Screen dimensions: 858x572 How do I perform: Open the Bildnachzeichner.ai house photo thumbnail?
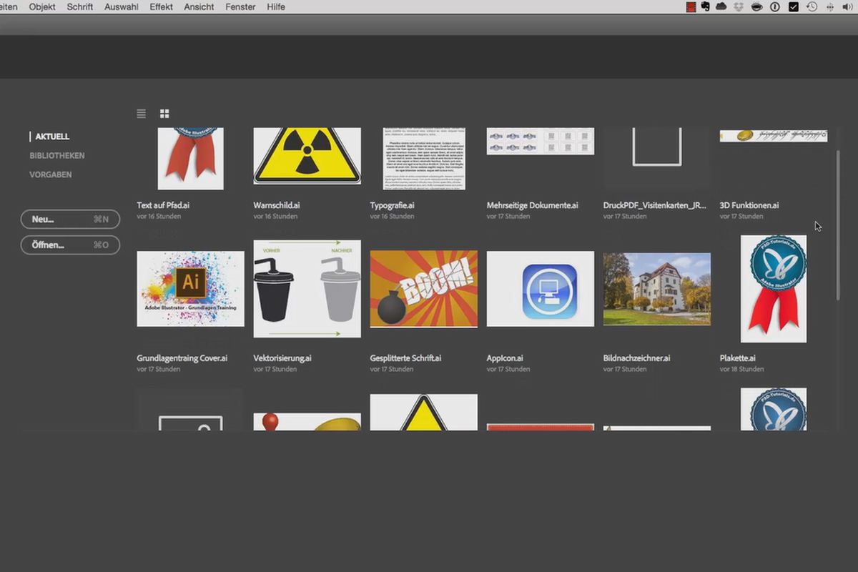657,289
